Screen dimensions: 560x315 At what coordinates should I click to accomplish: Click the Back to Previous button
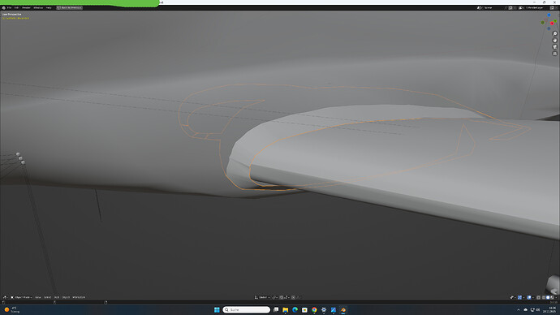(x=69, y=7)
